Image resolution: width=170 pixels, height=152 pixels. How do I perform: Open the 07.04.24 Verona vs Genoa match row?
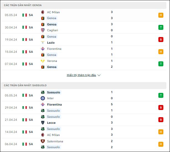[x=84, y=64]
